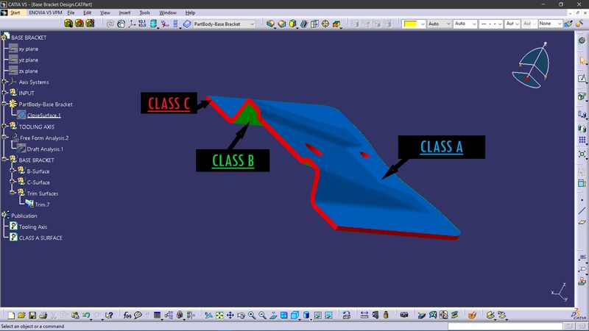589x331 pixels.
Task: Open the Start menu
Action: [15, 13]
